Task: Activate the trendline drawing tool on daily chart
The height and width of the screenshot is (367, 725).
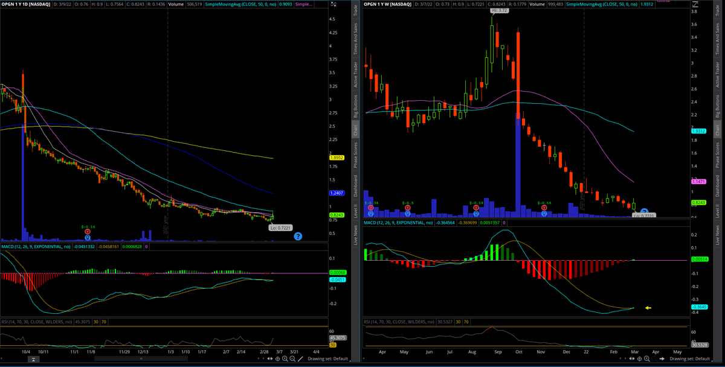Action: point(300,359)
